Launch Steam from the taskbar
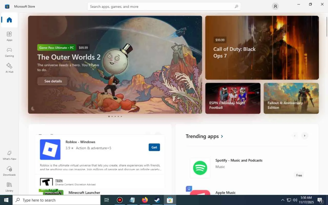 (x=157, y=200)
